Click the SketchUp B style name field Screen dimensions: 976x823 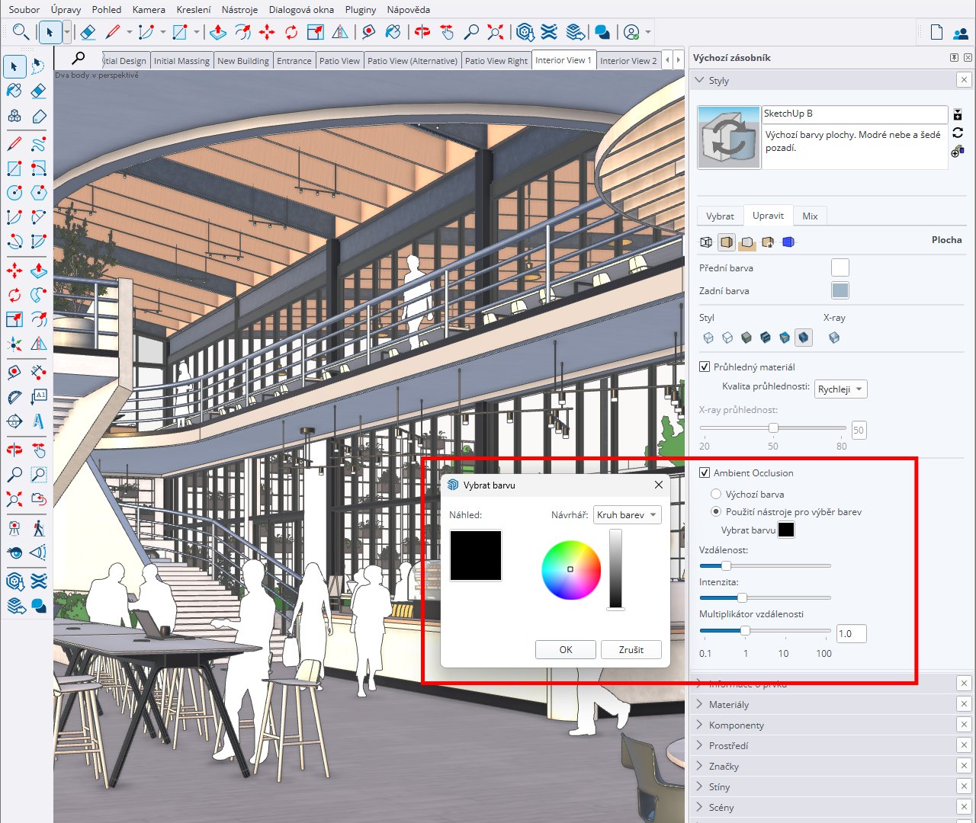point(854,114)
